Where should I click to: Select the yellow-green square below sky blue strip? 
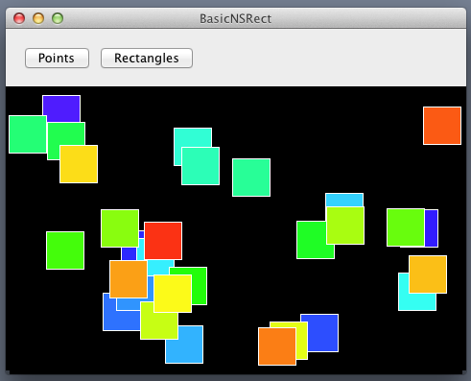coord(345,226)
